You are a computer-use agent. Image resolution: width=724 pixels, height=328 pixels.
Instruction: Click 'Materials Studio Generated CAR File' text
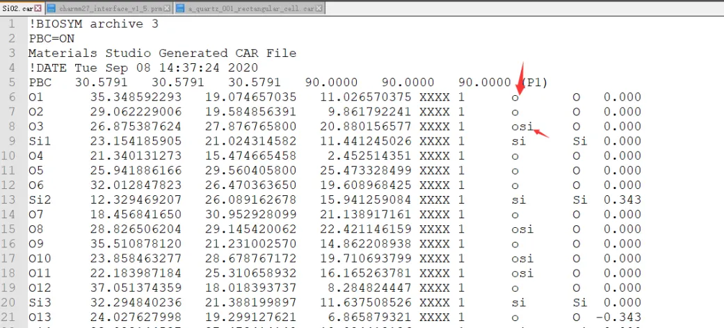(x=162, y=54)
